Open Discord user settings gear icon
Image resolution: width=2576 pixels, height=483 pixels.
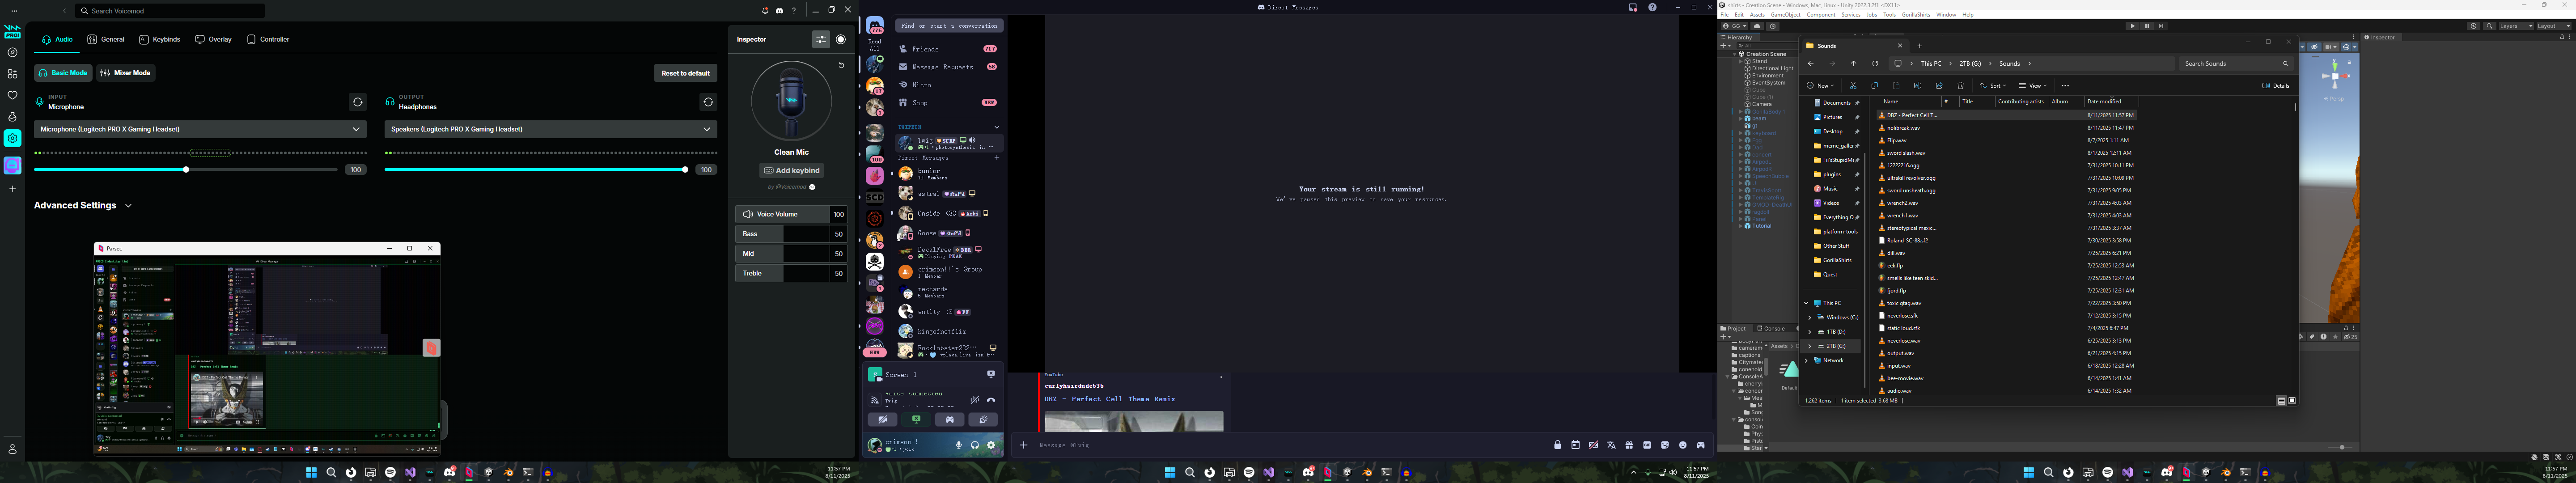click(x=991, y=445)
